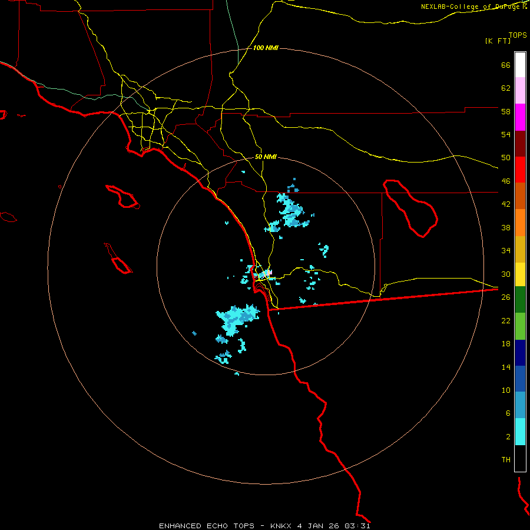Pick the navy blue legend swatch
530x530 pixels.
coord(520,353)
